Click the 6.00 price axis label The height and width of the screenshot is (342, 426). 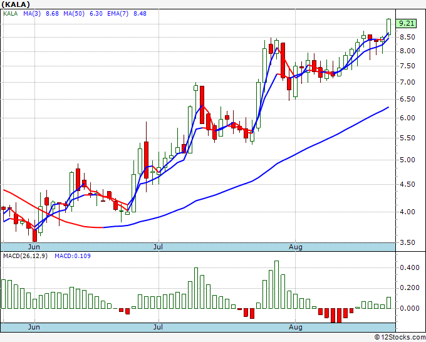click(x=407, y=118)
